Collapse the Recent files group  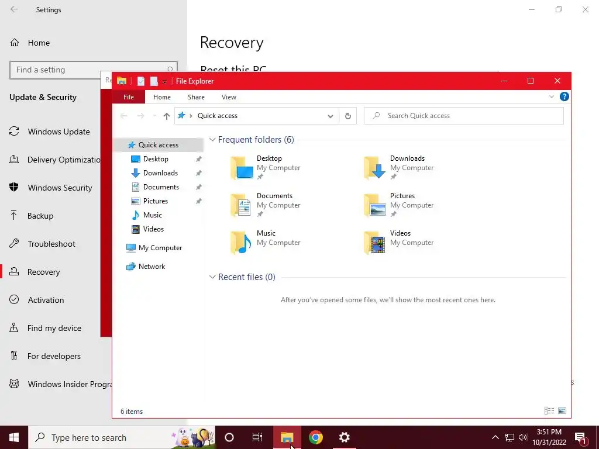point(212,277)
